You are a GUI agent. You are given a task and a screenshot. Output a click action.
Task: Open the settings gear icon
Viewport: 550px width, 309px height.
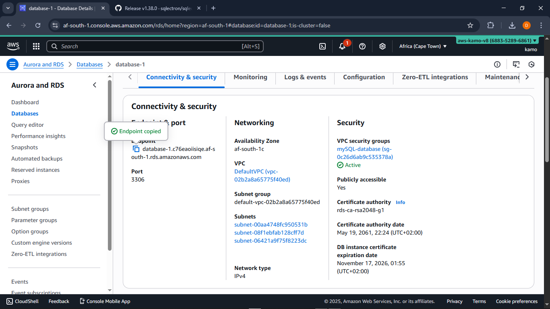click(x=382, y=46)
